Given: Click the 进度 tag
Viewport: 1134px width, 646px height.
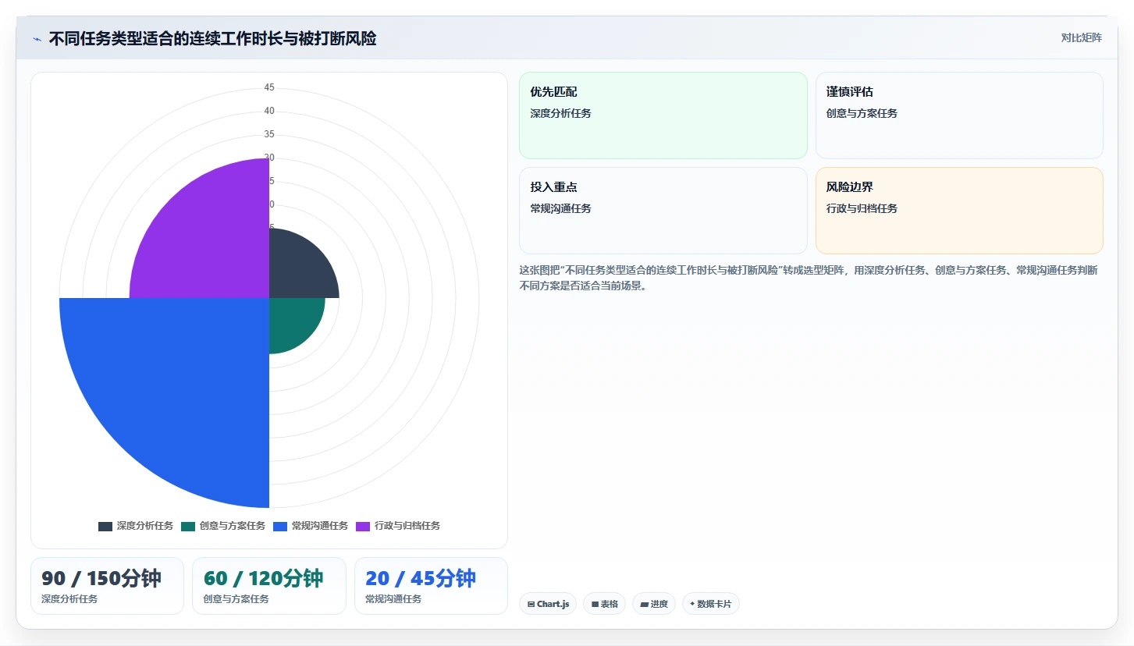Looking at the screenshot, I should pyautogui.click(x=654, y=604).
